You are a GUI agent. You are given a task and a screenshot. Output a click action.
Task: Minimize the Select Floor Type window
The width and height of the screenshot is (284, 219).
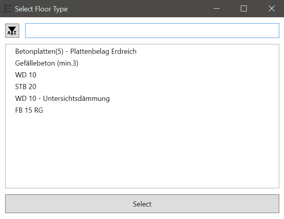point(216,9)
